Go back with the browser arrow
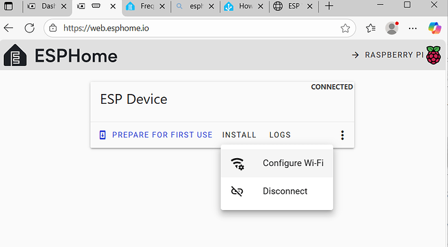Screen dimensions: 448x247 8,28
